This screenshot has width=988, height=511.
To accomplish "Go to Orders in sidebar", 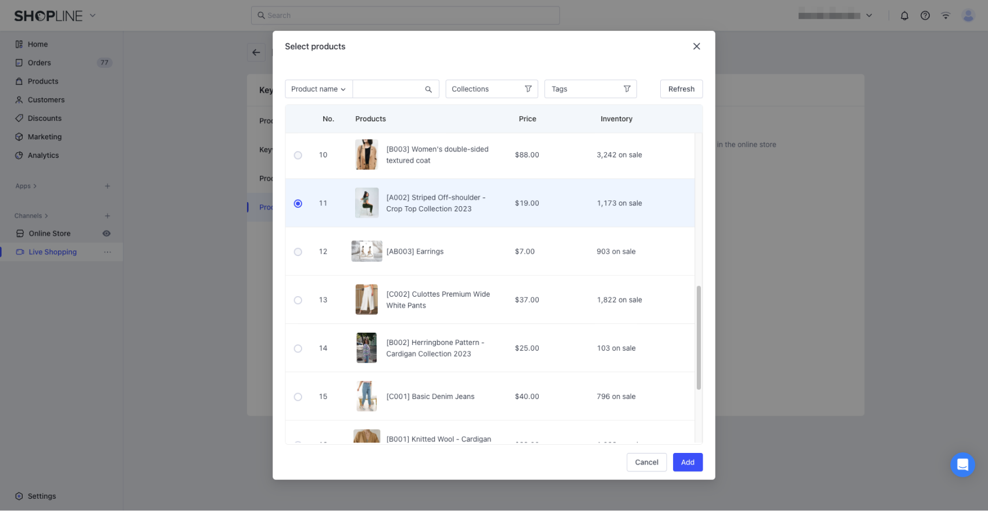I will (x=40, y=63).
